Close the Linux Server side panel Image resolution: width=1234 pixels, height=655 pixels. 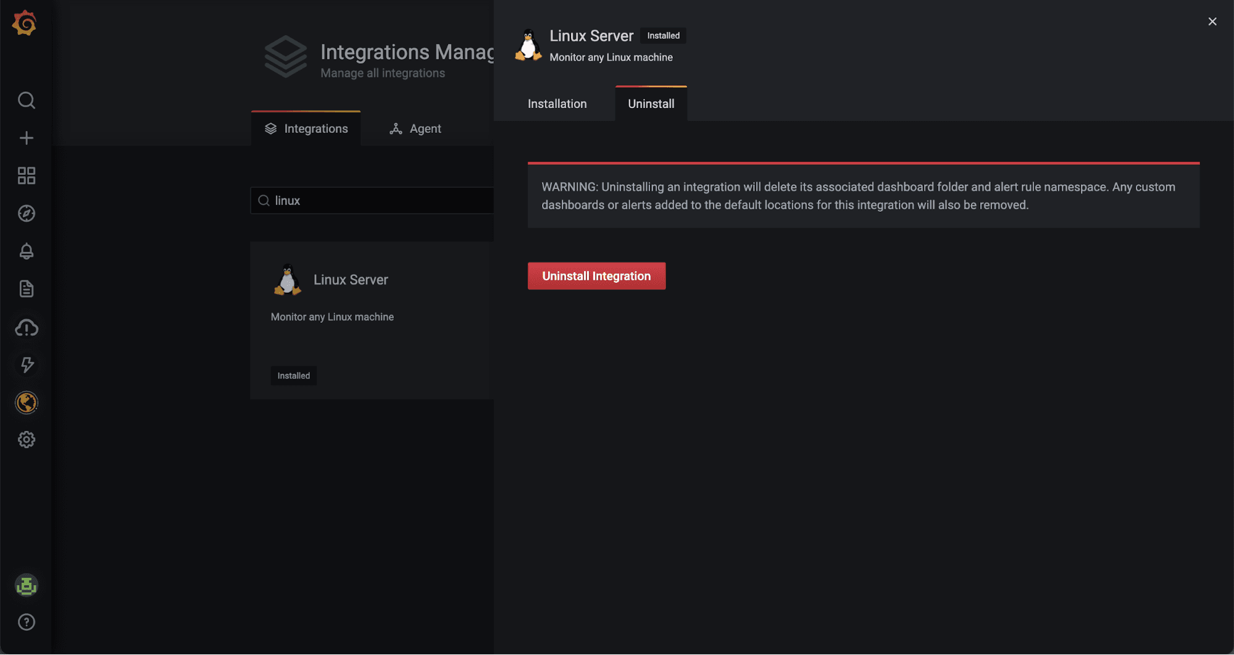pyautogui.click(x=1212, y=22)
